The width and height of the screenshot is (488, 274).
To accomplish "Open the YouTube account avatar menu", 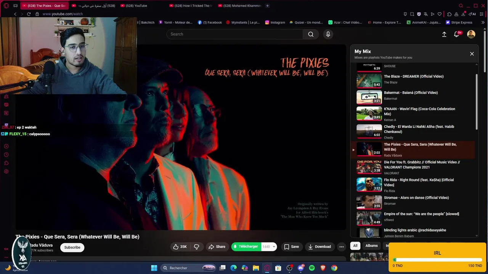I will tap(471, 34).
